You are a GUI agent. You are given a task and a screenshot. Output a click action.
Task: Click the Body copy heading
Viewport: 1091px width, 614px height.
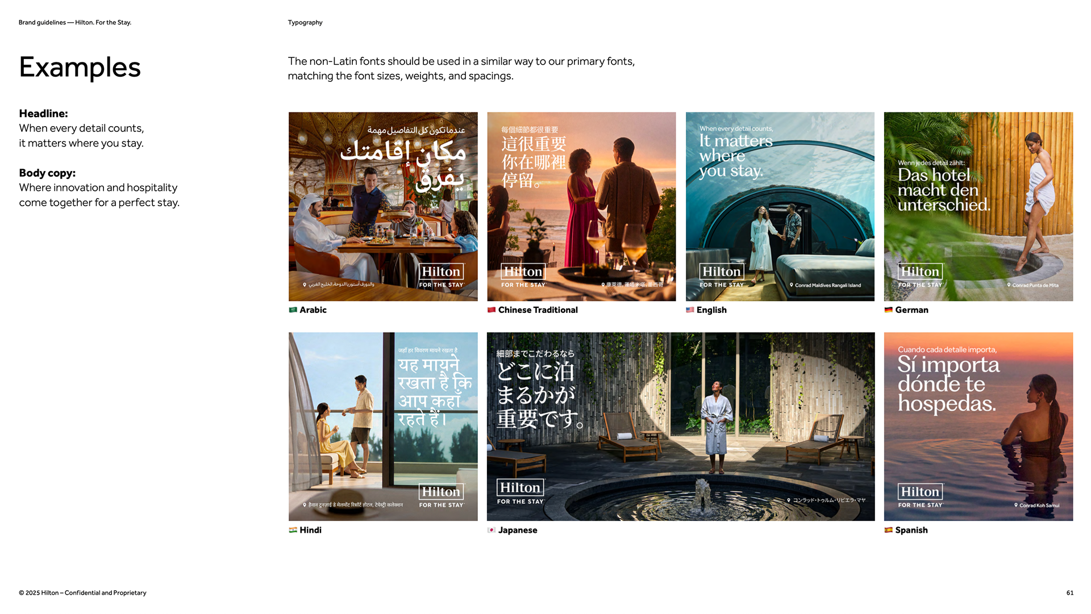click(47, 173)
